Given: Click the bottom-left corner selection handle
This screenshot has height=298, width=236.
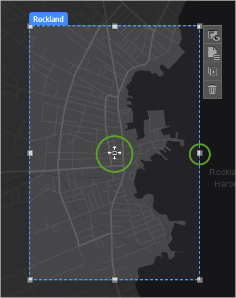Looking at the screenshot, I should [30, 280].
